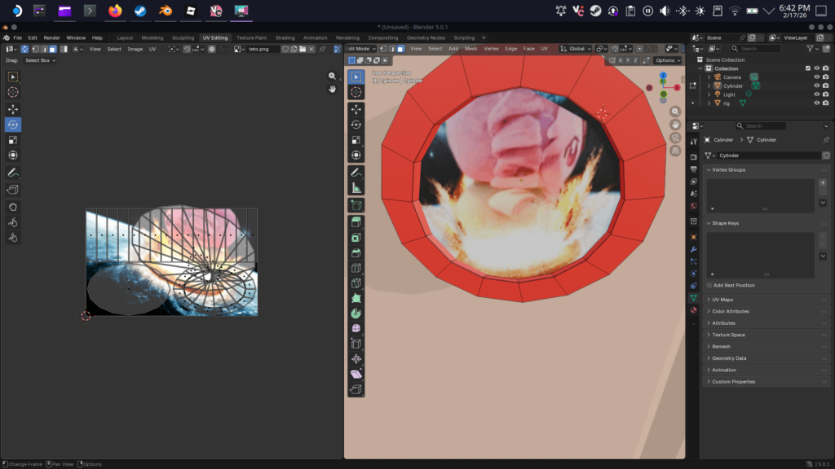Open the Material properties tab
The height and width of the screenshot is (469, 835).
(x=693, y=310)
